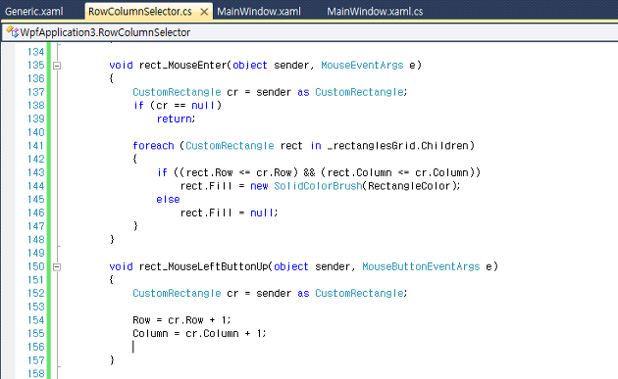Click 'Column = cr.Column + 1;' statement
618x379 pixels.
[x=199, y=334]
